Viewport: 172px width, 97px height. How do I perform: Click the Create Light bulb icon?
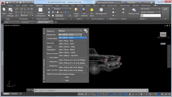point(76,10)
